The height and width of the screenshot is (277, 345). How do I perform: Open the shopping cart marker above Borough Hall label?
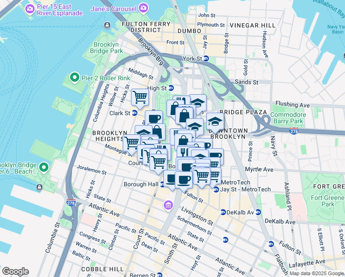click(x=158, y=164)
